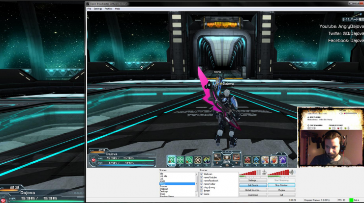Select the hotbar slot 6 red arrow icon
364x203 pixels.
pos(247,160)
